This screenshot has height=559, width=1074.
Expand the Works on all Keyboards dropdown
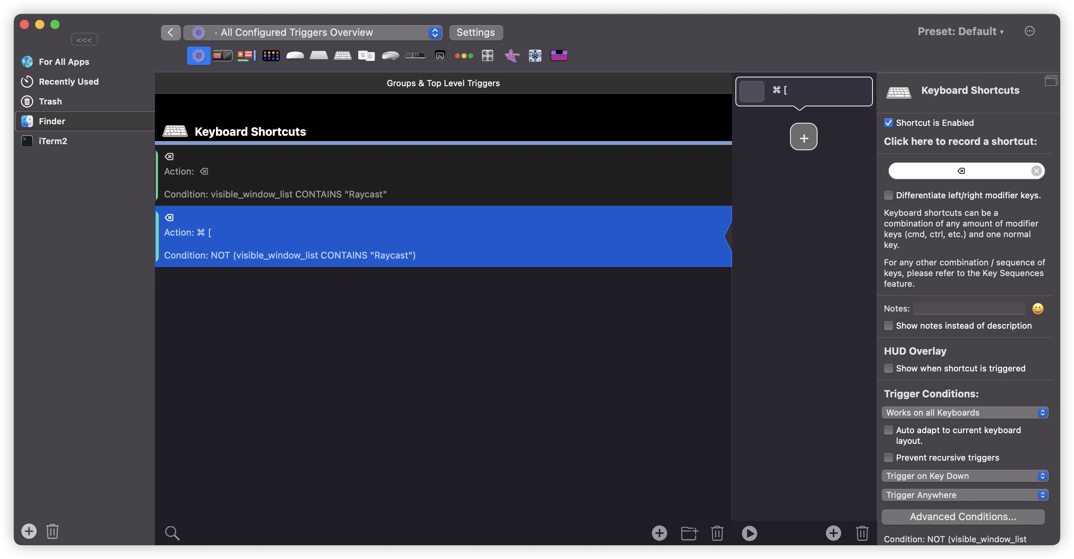[x=965, y=412]
